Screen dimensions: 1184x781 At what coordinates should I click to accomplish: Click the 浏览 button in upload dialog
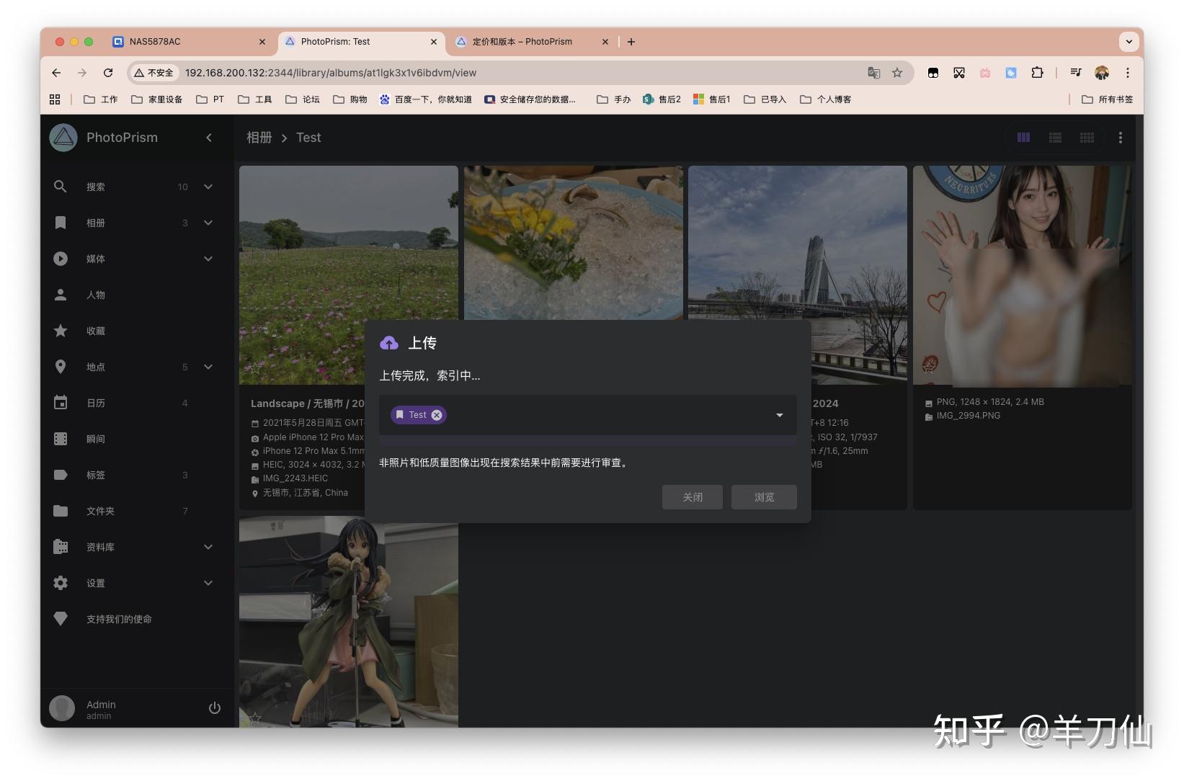(x=763, y=496)
